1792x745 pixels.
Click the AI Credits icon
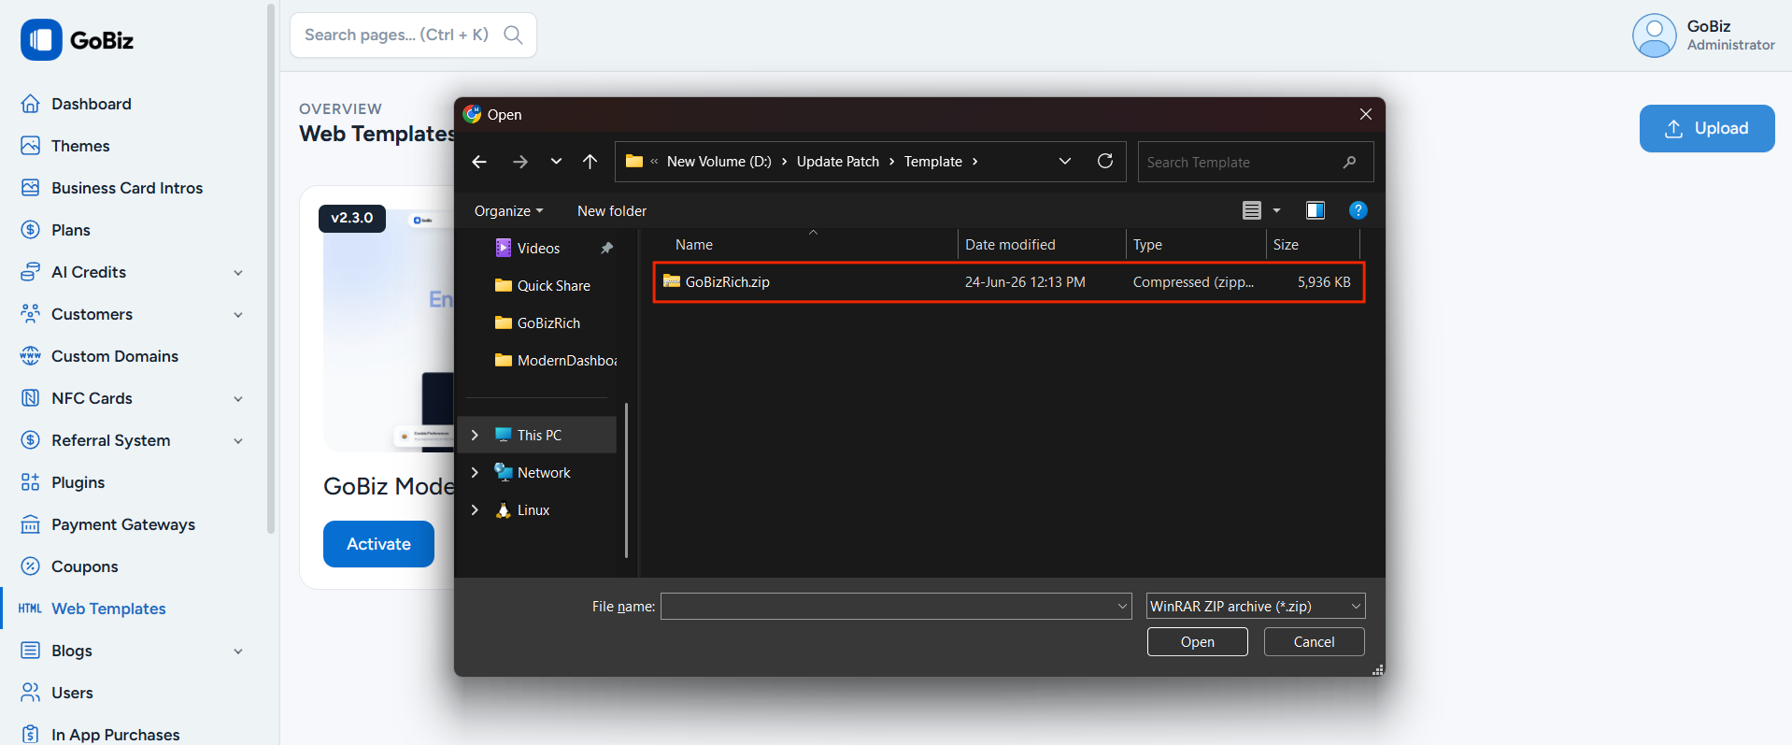31,272
